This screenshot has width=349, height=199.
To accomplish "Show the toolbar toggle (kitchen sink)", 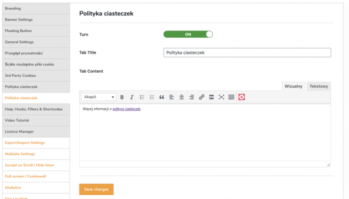I will pyautogui.click(x=231, y=97).
